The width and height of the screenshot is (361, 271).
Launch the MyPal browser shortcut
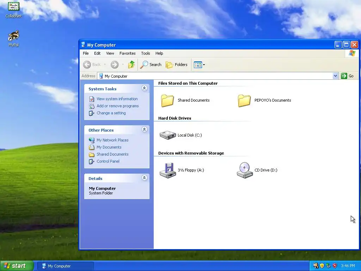[14, 38]
